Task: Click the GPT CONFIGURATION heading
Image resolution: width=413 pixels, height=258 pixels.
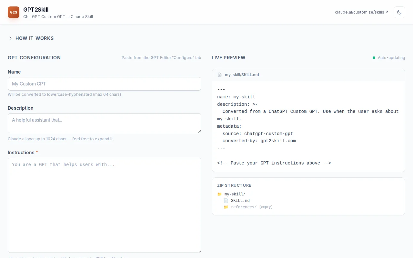Action: click(34, 58)
